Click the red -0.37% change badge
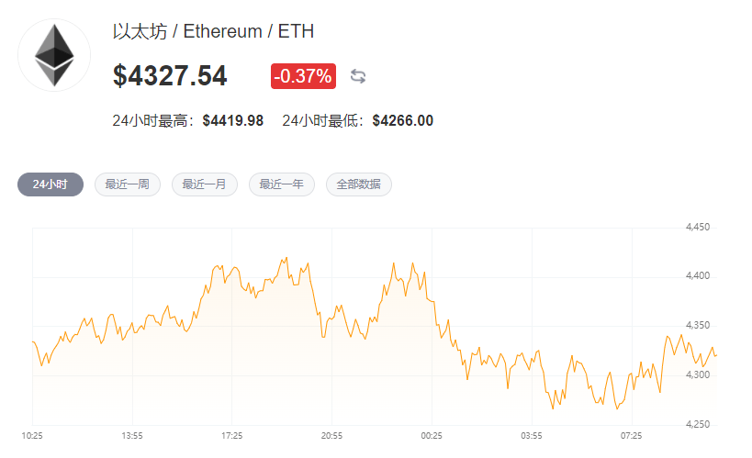The height and width of the screenshot is (458, 752). [303, 76]
